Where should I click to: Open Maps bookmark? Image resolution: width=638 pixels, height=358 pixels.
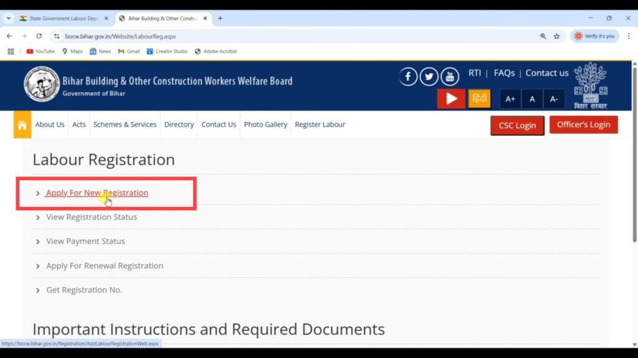pyautogui.click(x=72, y=52)
